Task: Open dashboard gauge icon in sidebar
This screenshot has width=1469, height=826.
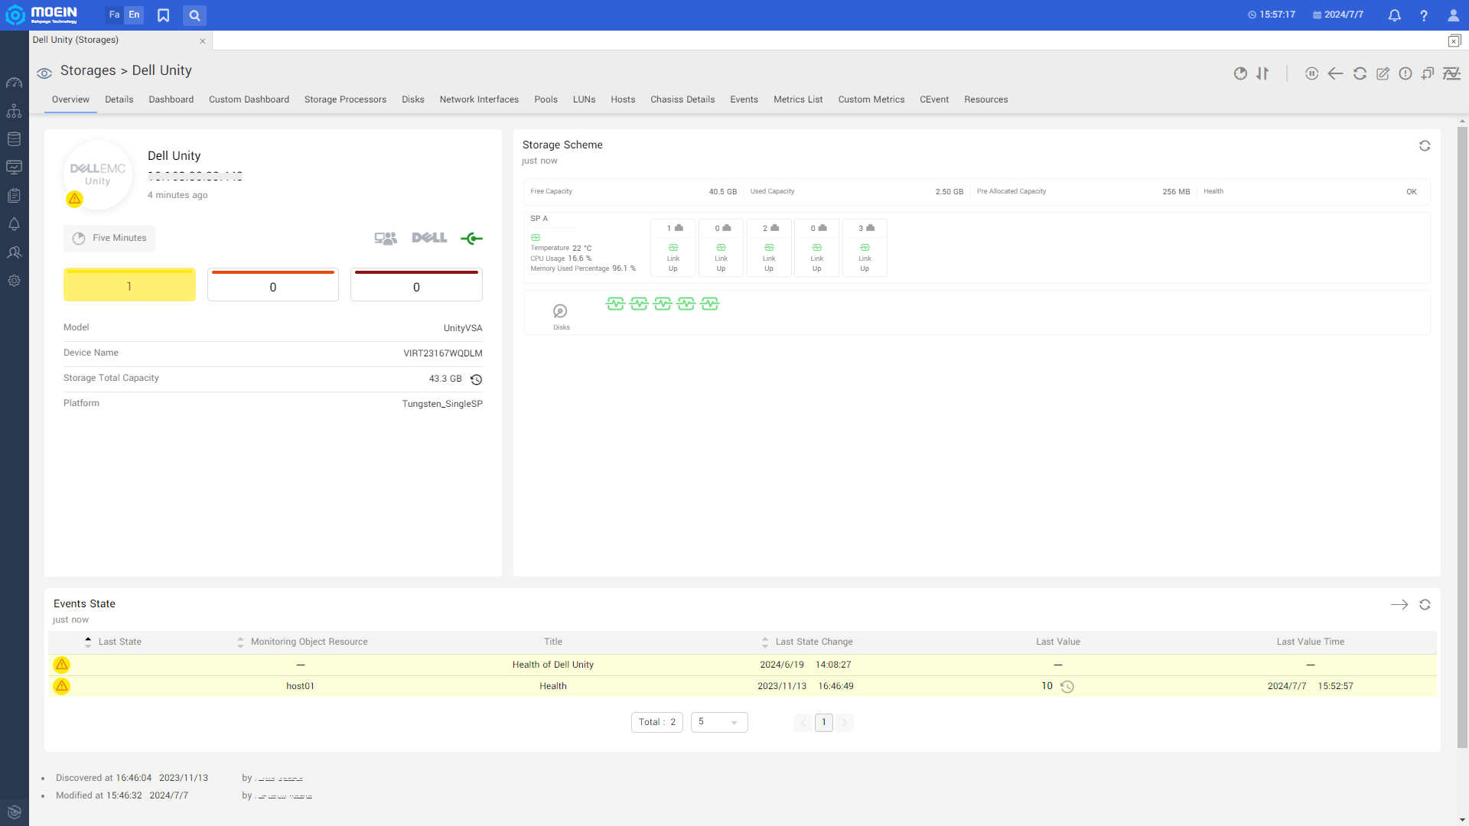Action: (x=14, y=83)
